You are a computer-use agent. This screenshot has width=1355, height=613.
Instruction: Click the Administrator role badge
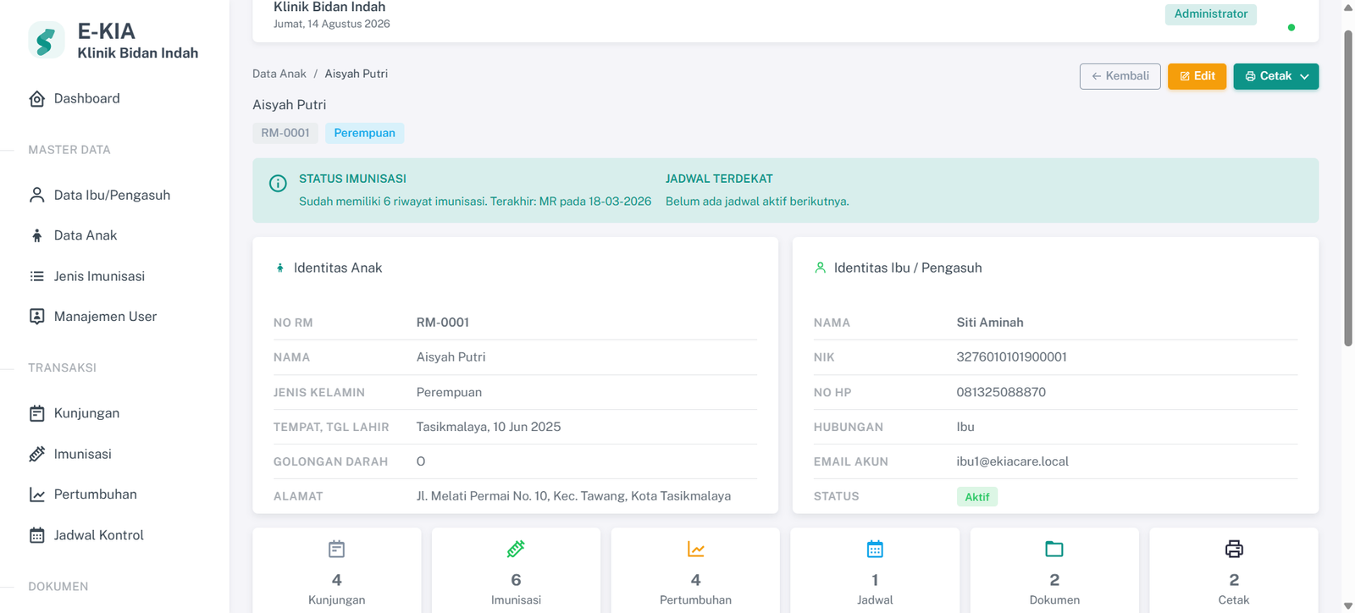tap(1210, 14)
